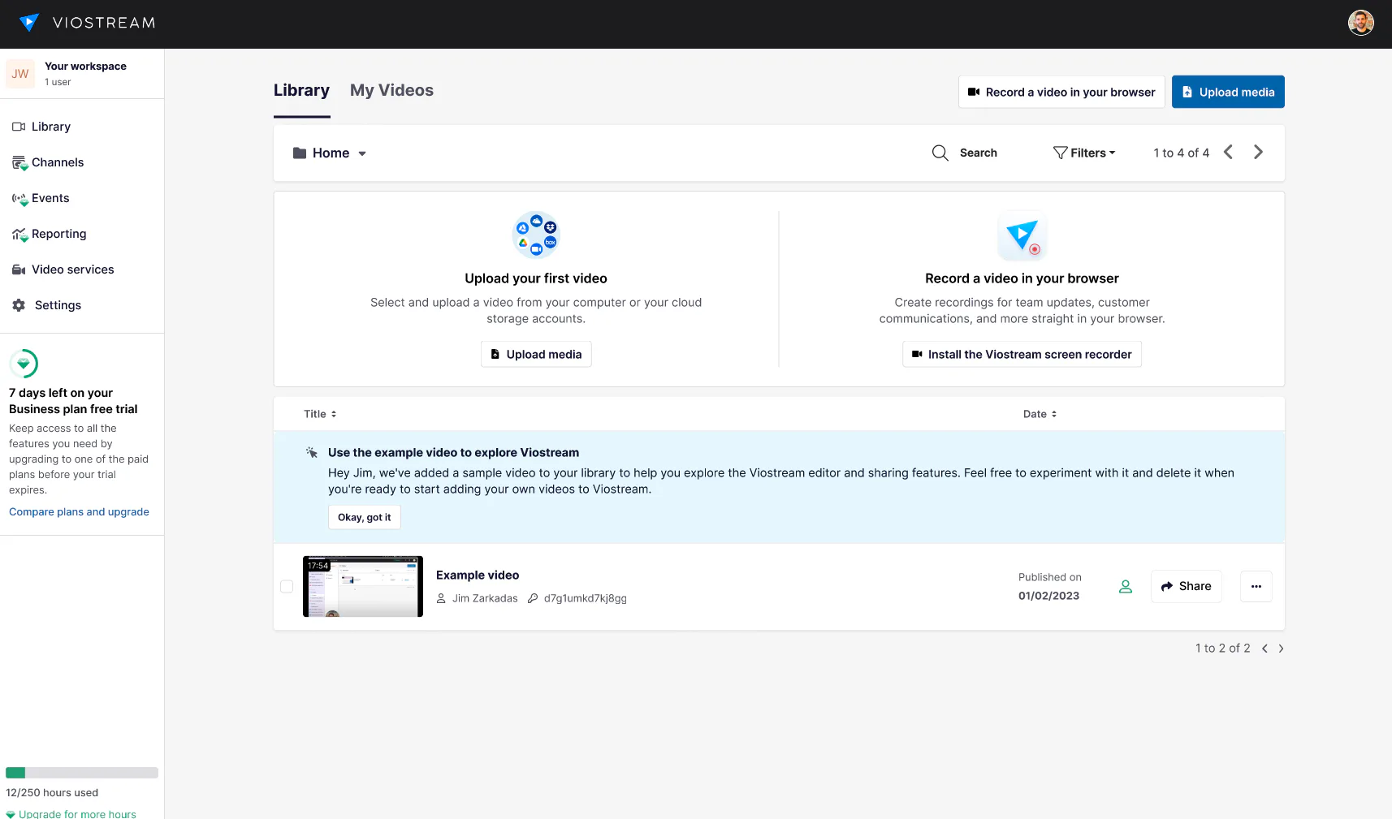Open Settings in the sidebar
This screenshot has width=1392, height=819.
[x=46, y=305]
